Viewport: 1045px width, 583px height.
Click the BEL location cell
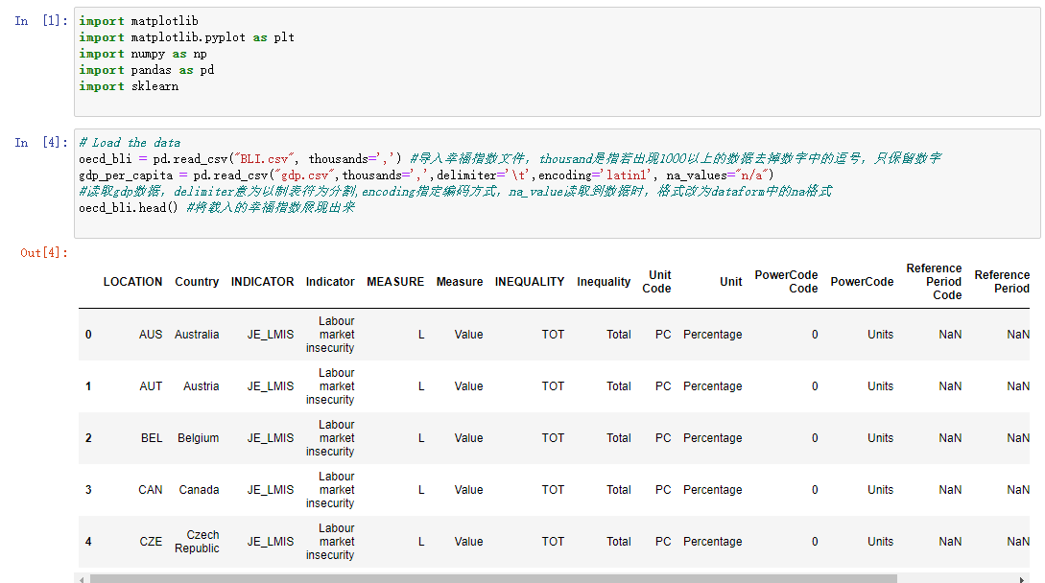[152, 438]
